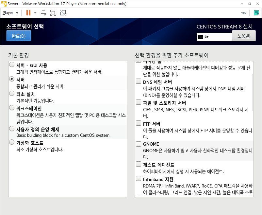262x215 pixels.
Task: Check the GNOME checkbox
Action: 139,144
